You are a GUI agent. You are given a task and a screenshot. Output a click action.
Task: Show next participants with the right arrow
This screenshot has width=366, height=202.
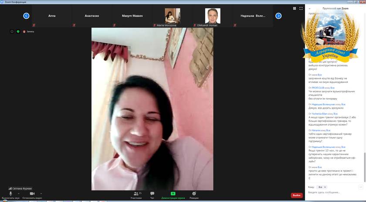coord(278,16)
